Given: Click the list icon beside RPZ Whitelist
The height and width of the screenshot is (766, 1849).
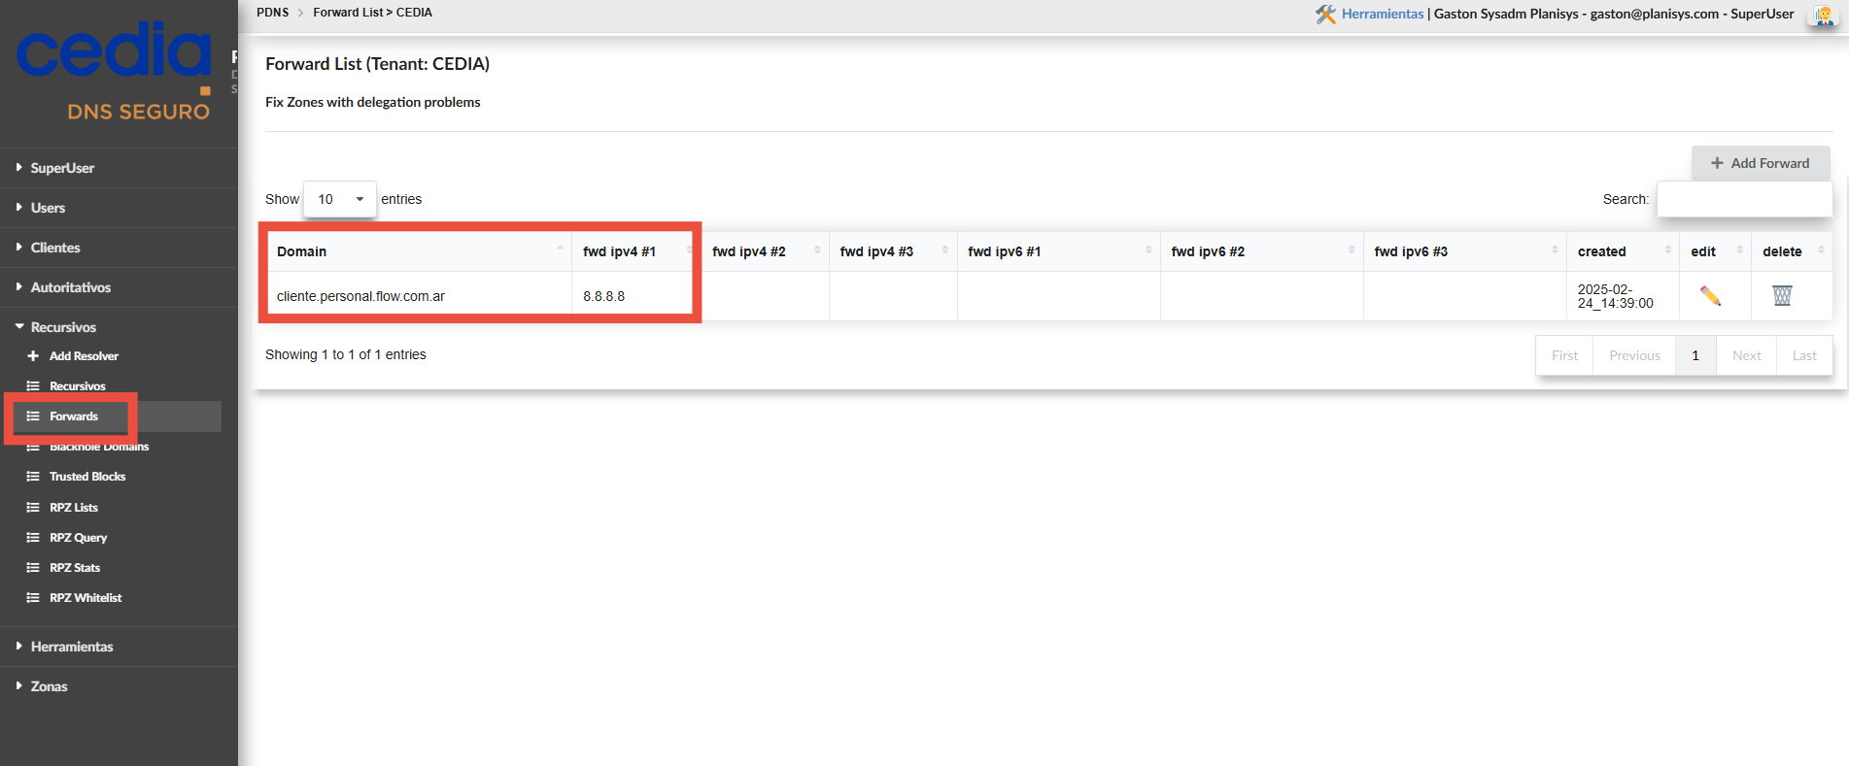Looking at the screenshot, I should tap(33, 598).
